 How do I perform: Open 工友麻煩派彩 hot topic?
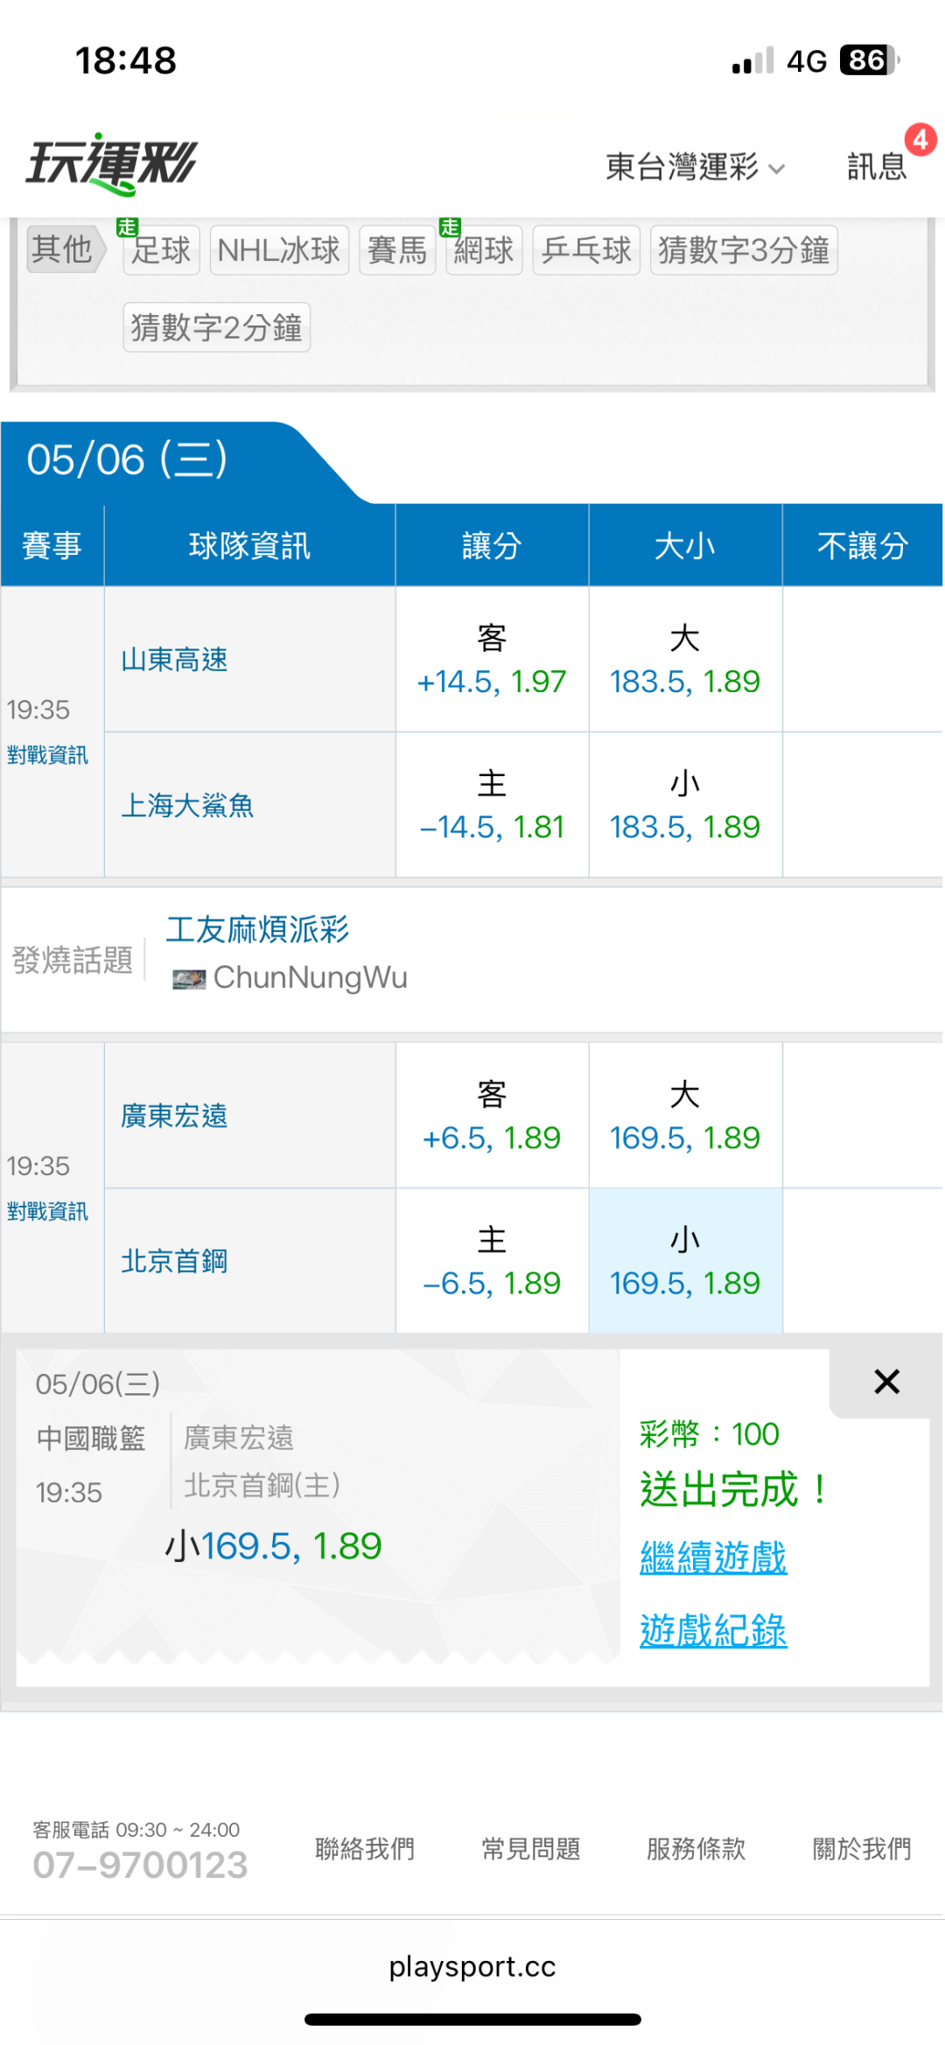(258, 929)
